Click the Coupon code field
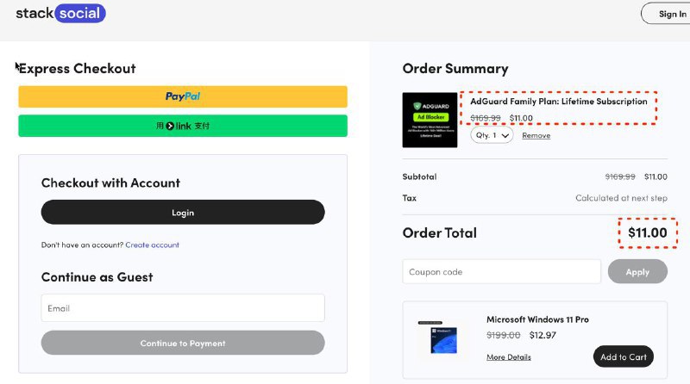The image size is (690, 384). pyautogui.click(x=501, y=272)
